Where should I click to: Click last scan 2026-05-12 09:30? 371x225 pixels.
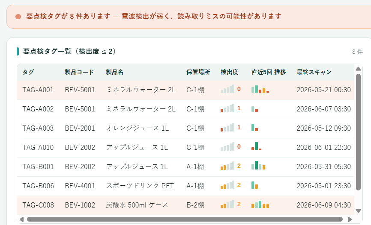click(323, 129)
